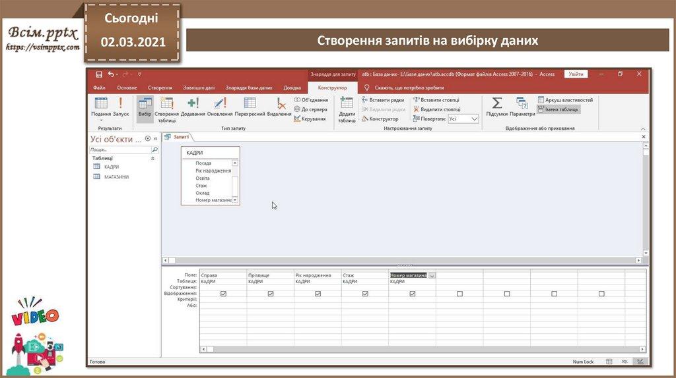
Task: Open Додати таблиці dialog
Action: [x=347, y=109]
